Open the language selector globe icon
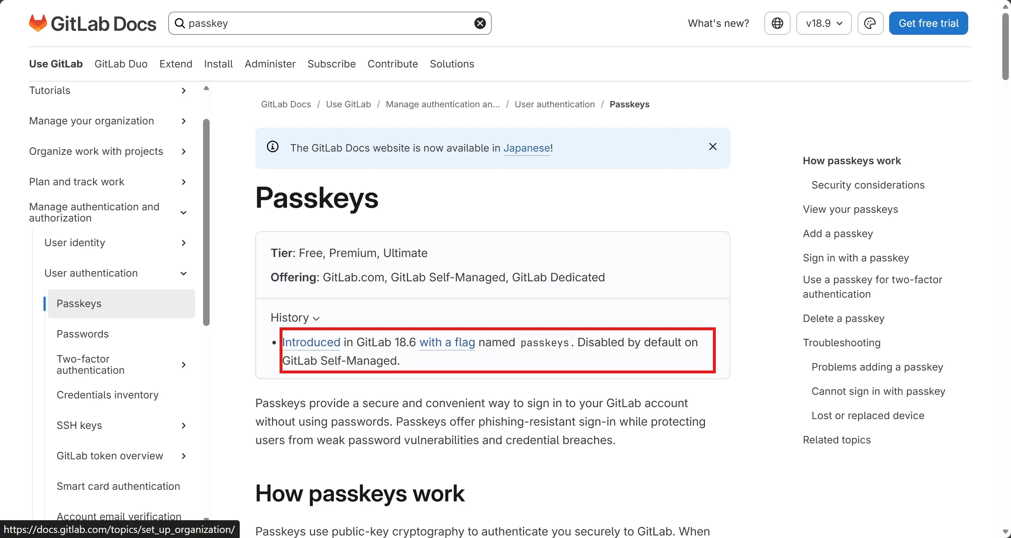This screenshot has height=538, width=1011. (x=777, y=23)
